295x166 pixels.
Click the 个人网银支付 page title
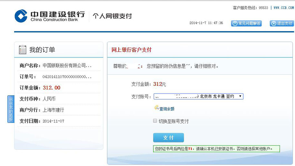(x=112, y=16)
